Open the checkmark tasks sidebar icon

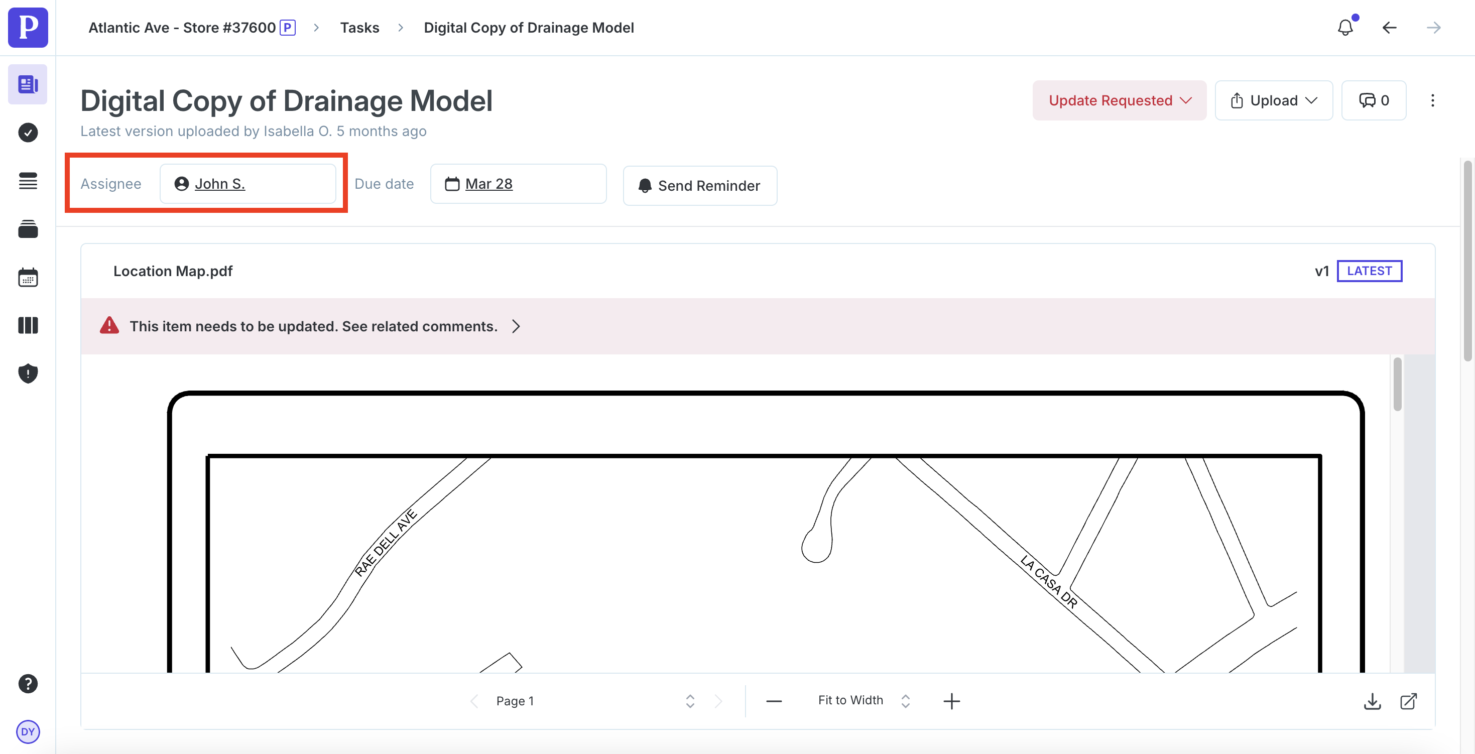coord(28,133)
